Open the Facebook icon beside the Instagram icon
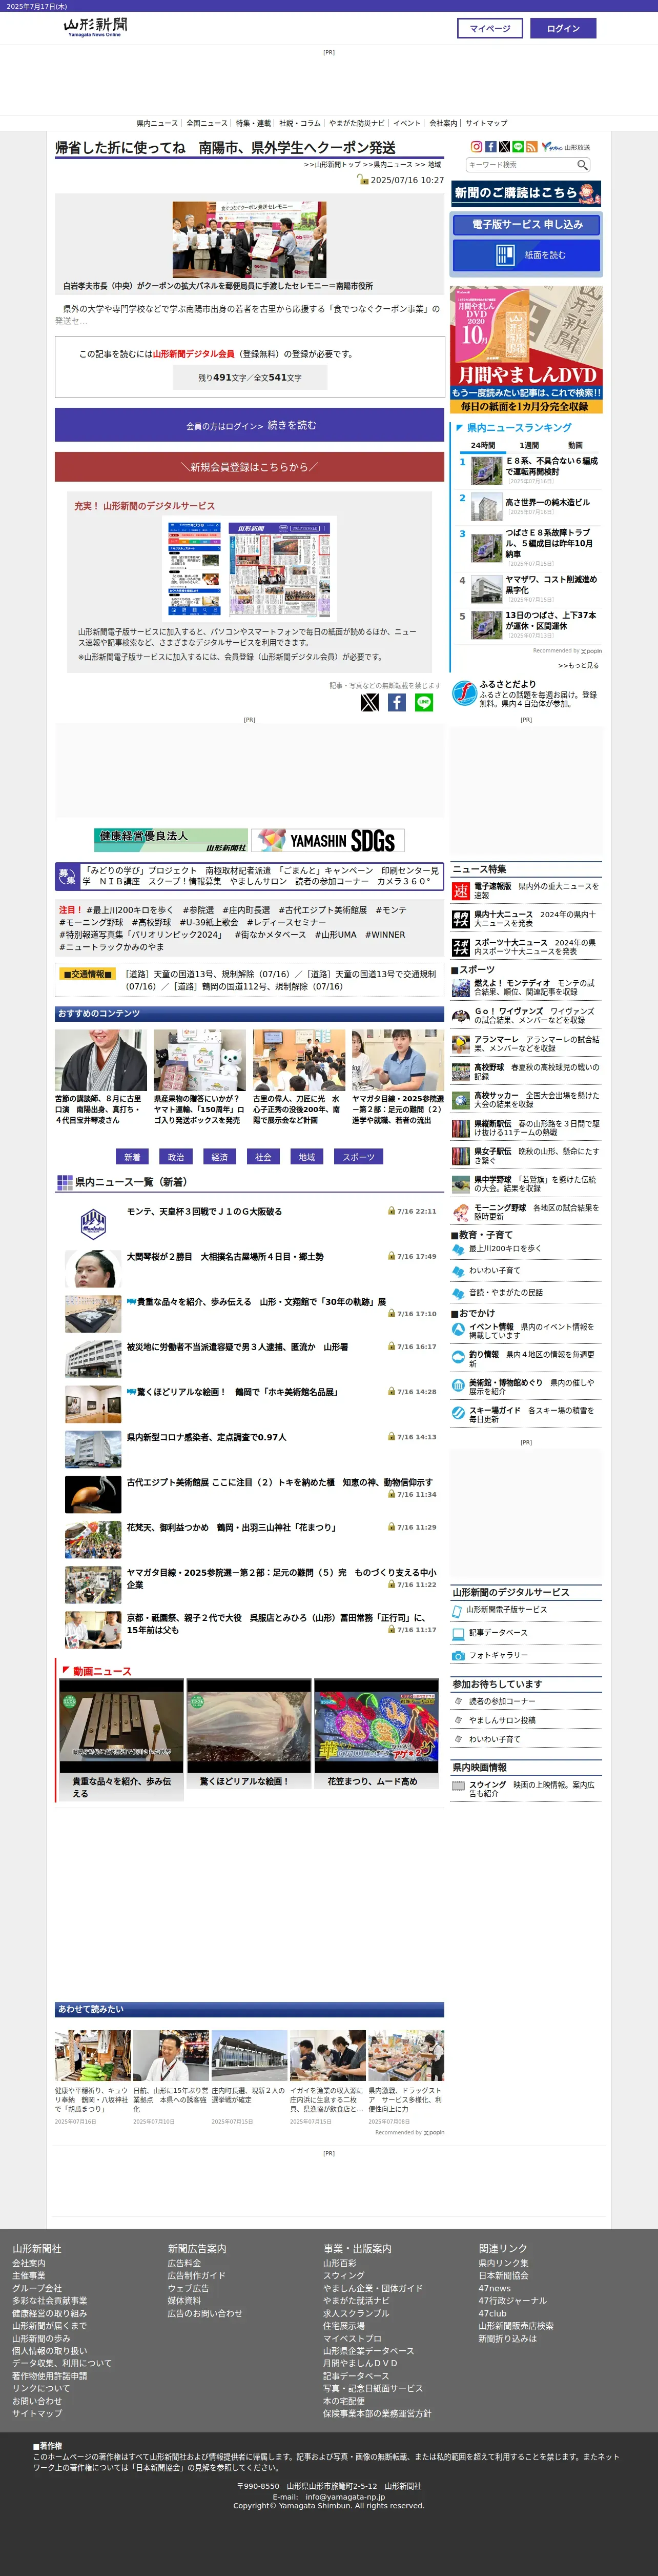 coord(490,147)
